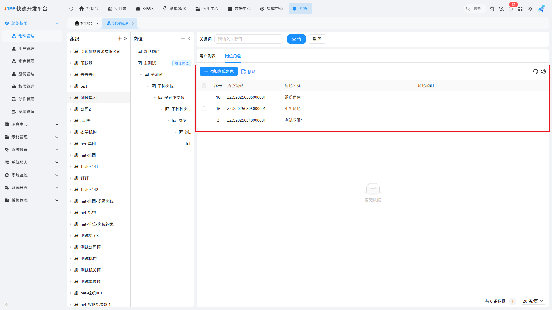The height and width of the screenshot is (310, 552).
Task: Open 用户管理 in sidebar
Action: pyautogui.click(x=32, y=49)
